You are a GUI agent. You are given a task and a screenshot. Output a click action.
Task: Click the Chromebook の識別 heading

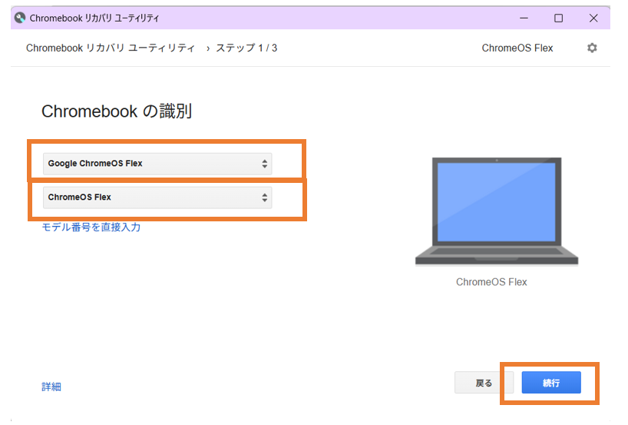(x=117, y=111)
